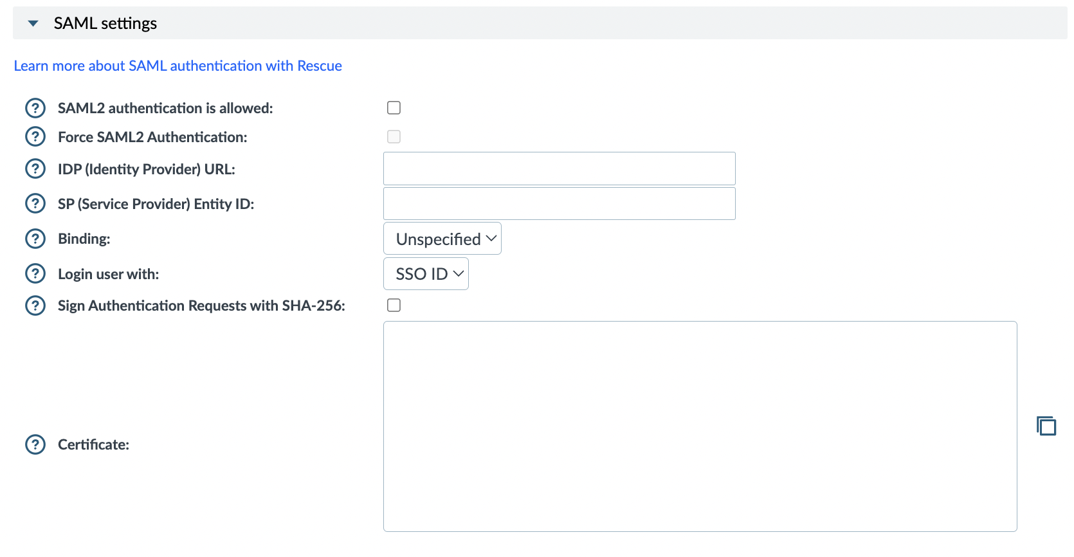This screenshot has height=557, width=1074.
Task: Click inside the Certificate text area
Action: coord(700,426)
